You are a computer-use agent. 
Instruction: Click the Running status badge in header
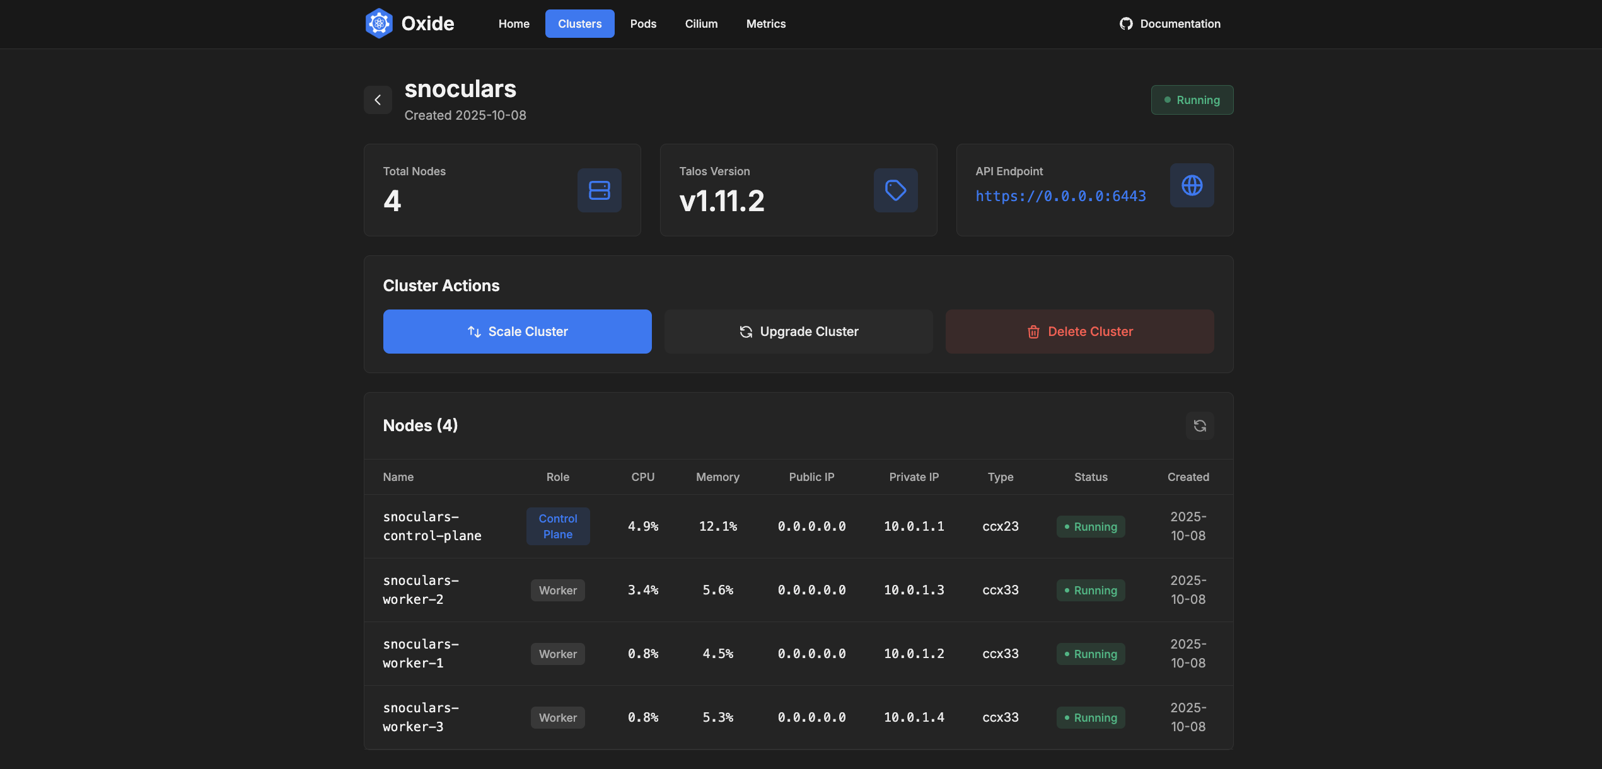pyautogui.click(x=1192, y=100)
